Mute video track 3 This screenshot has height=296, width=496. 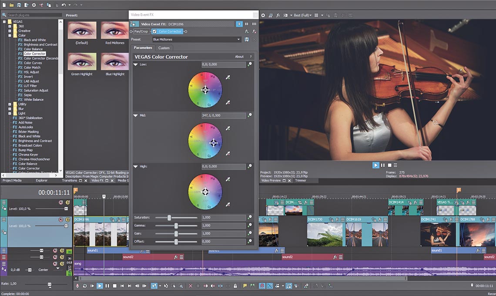point(61,219)
